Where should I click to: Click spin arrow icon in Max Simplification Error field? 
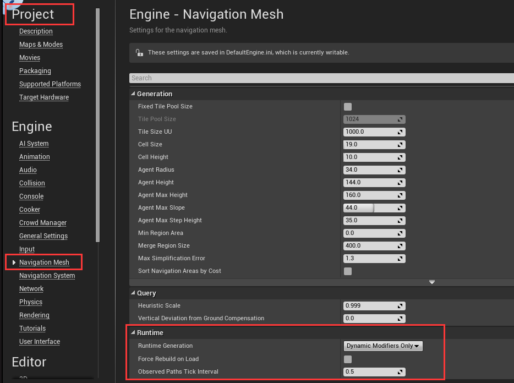pos(400,259)
